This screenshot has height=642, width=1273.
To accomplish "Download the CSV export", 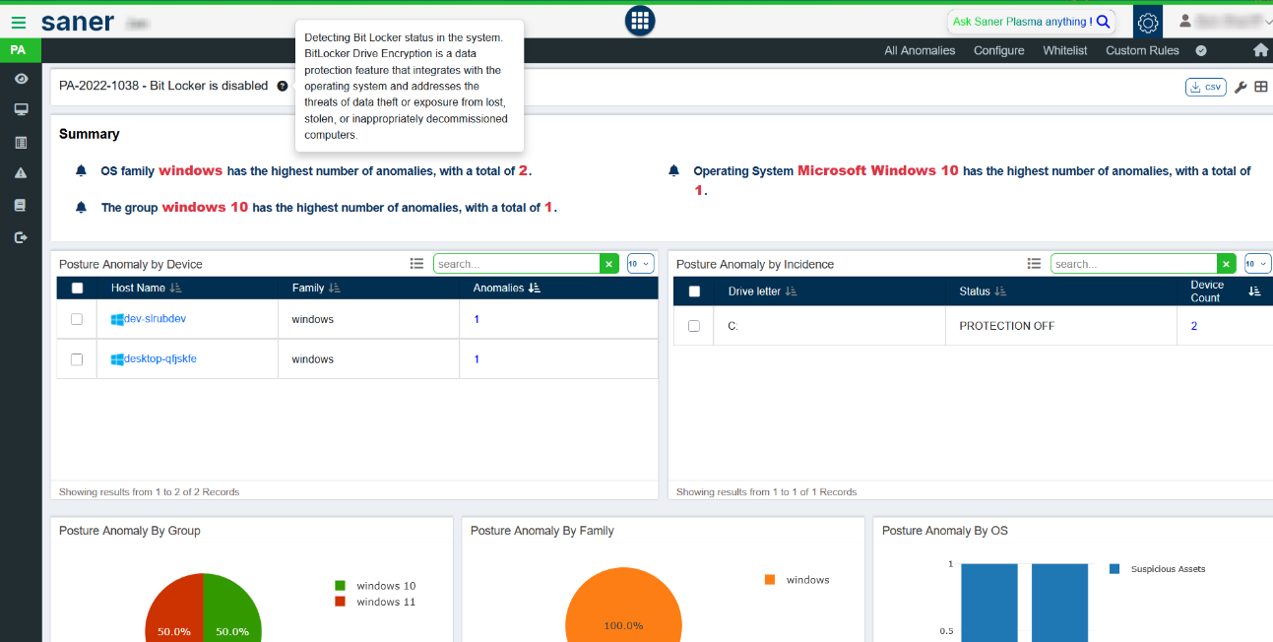I will [1206, 87].
